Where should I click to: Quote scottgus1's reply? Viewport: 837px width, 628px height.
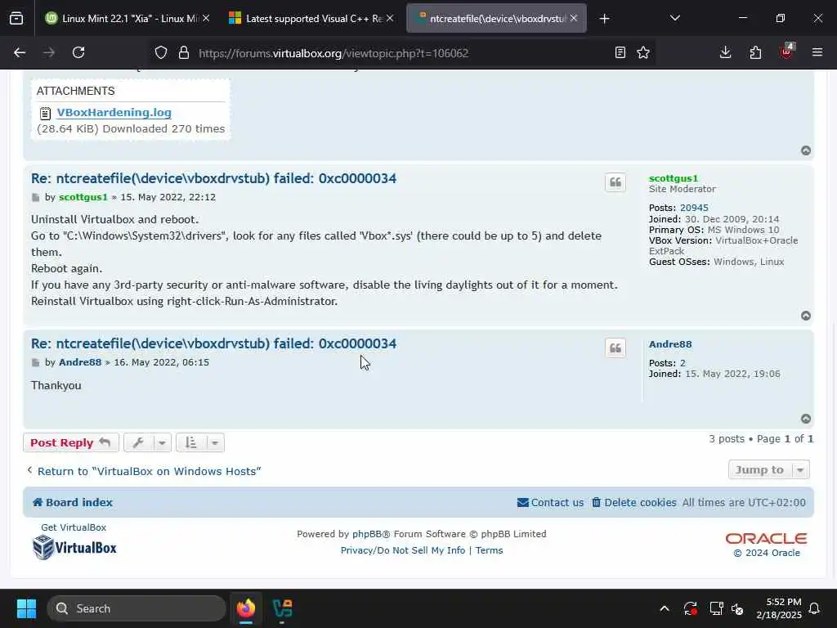point(615,182)
